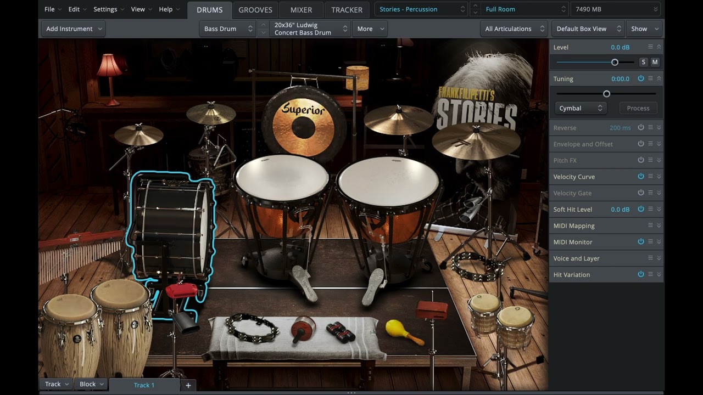Open the Default Box View dropdown
This screenshot has width=703, height=395.
[x=588, y=29]
